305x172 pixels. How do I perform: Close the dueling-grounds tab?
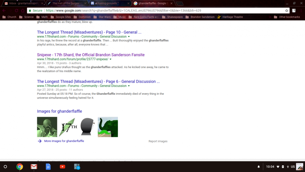128,3
